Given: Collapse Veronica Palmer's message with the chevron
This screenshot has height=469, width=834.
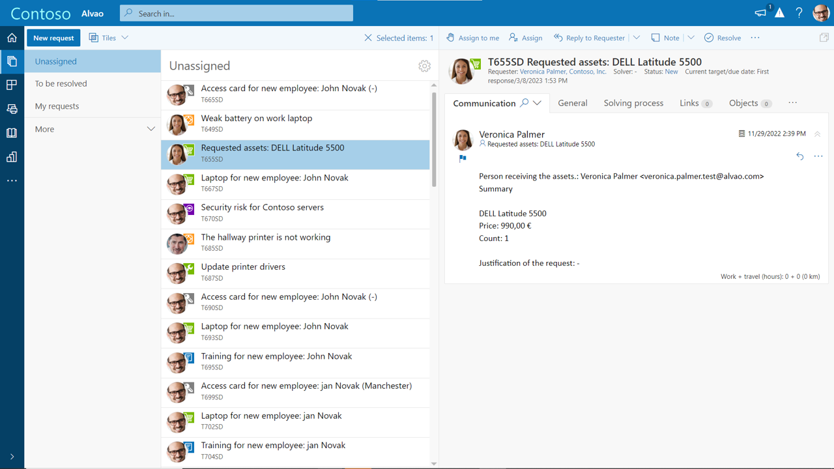Looking at the screenshot, I should click(x=817, y=134).
